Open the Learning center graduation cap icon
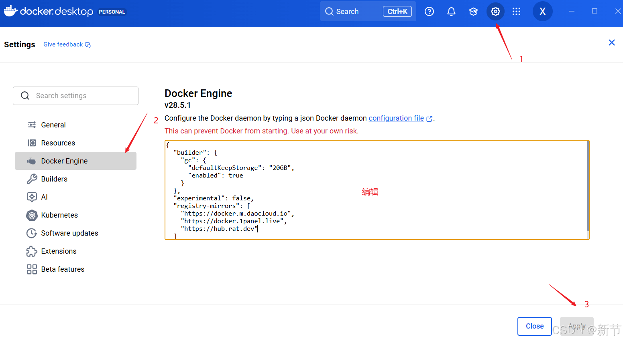Viewport: 623px width, 341px height. click(x=473, y=12)
